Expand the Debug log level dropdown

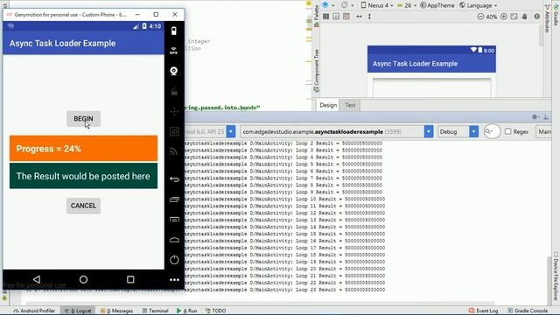(473, 131)
